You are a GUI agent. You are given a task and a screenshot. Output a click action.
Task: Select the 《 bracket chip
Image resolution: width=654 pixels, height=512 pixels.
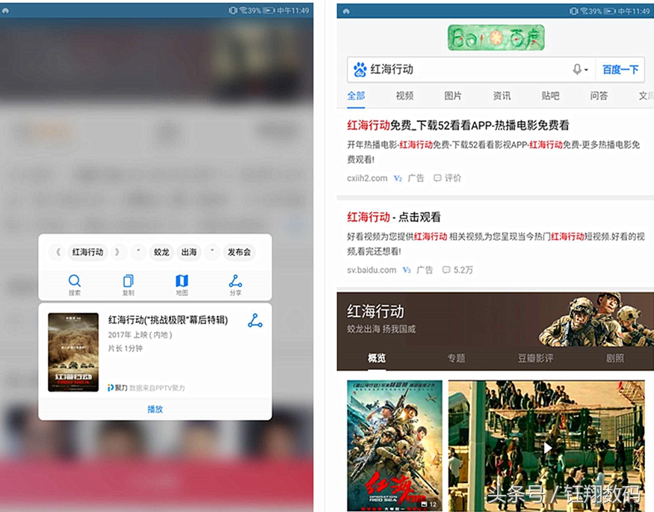point(58,252)
